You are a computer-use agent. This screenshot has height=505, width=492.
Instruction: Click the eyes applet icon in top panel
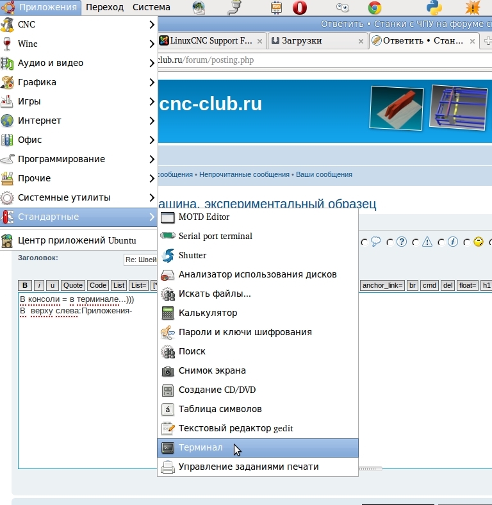(343, 8)
